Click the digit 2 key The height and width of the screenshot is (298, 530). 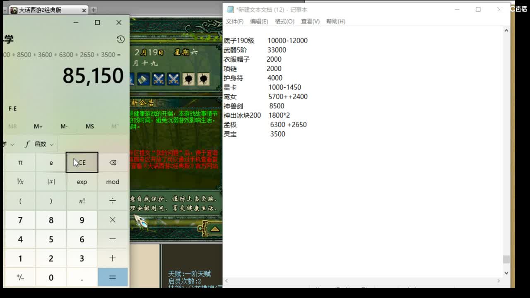click(x=51, y=258)
